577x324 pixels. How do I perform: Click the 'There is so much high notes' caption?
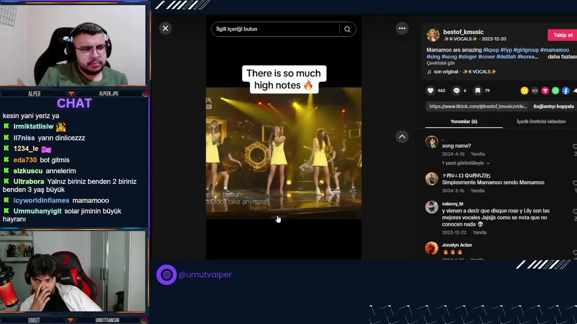(284, 79)
